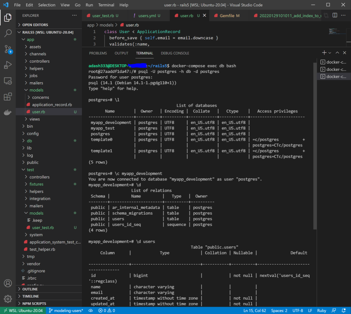This screenshot has width=351, height=314.
Task: Open the Terminal menu in menu bar
Action: [106, 5]
